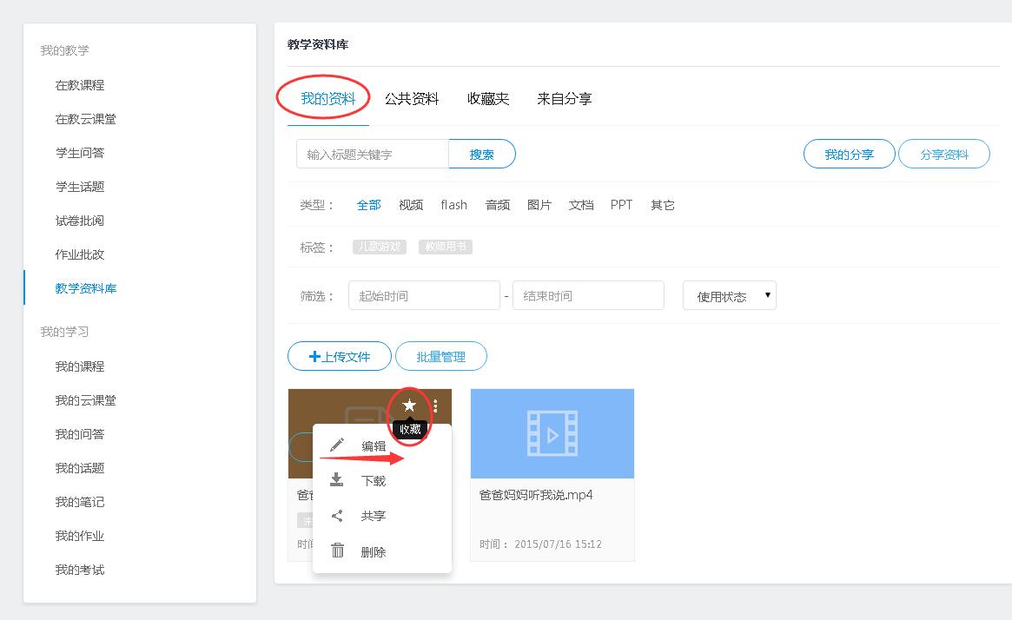Viewport: 1012px width, 620px height.
Task: Filter type by 全部
Action: [x=368, y=205]
